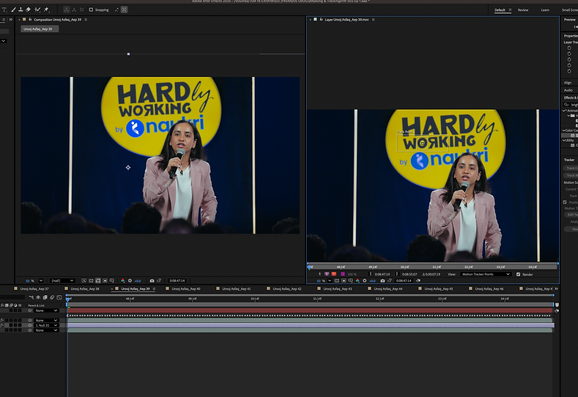Click the highlighted icon right of Snapping
This screenshot has width=578, height=397.
pos(125,10)
